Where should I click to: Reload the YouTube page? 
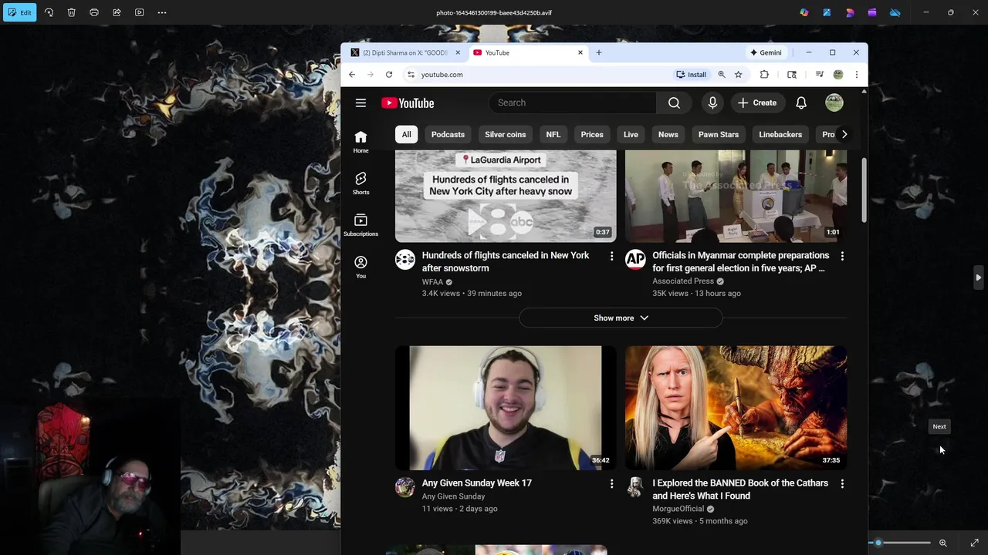click(389, 75)
